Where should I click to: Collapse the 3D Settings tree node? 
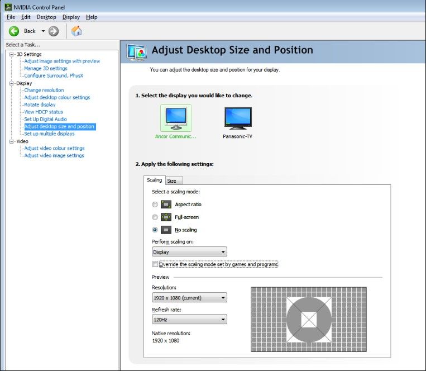point(12,54)
